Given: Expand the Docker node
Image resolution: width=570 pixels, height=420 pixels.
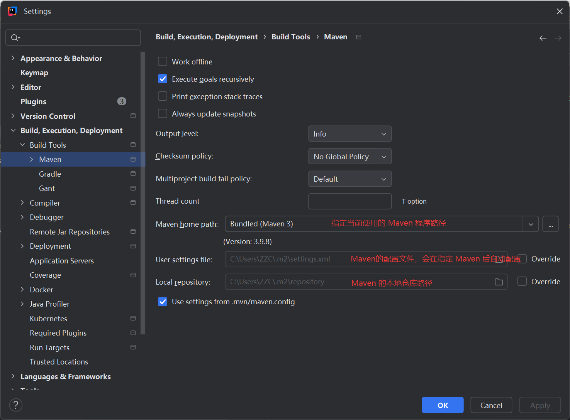Looking at the screenshot, I should point(22,289).
